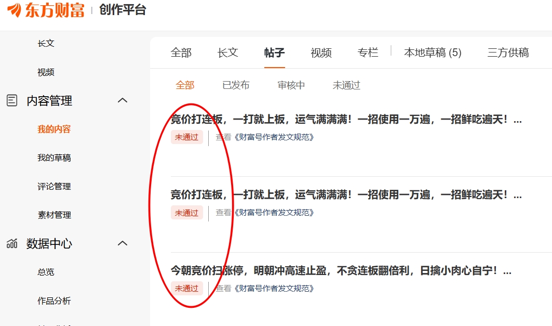Switch to the 长文 tab
The width and height of the screenshot is (552, 326).
click(x=228, y=53)
